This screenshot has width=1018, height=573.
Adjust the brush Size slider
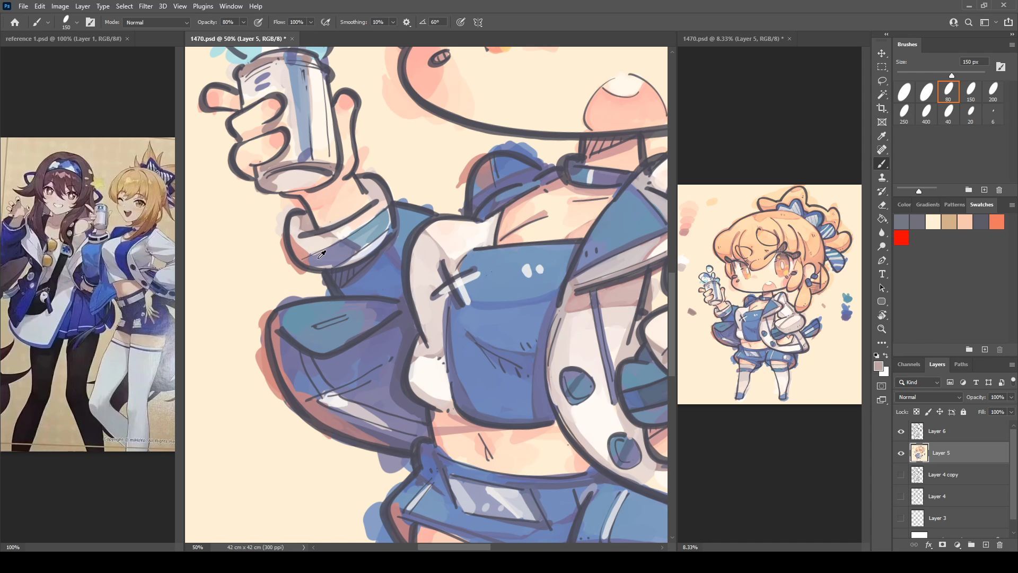tap(952, 75)
